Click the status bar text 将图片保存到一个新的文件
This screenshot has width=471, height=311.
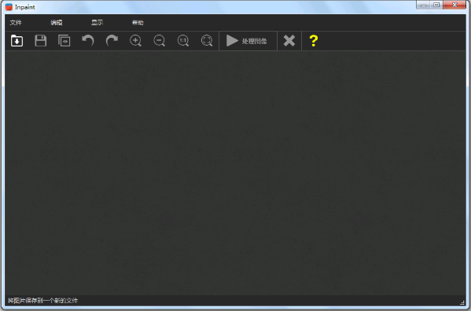[42, 301]
